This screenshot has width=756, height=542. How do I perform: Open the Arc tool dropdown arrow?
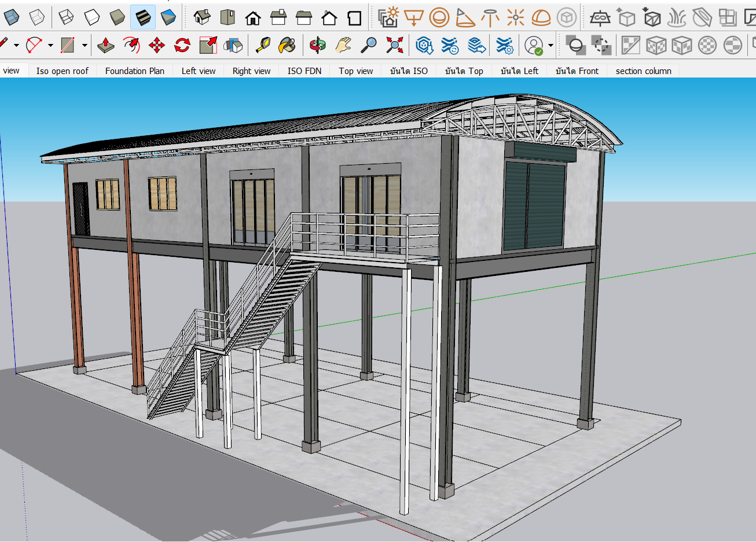[x=50, y=45]
